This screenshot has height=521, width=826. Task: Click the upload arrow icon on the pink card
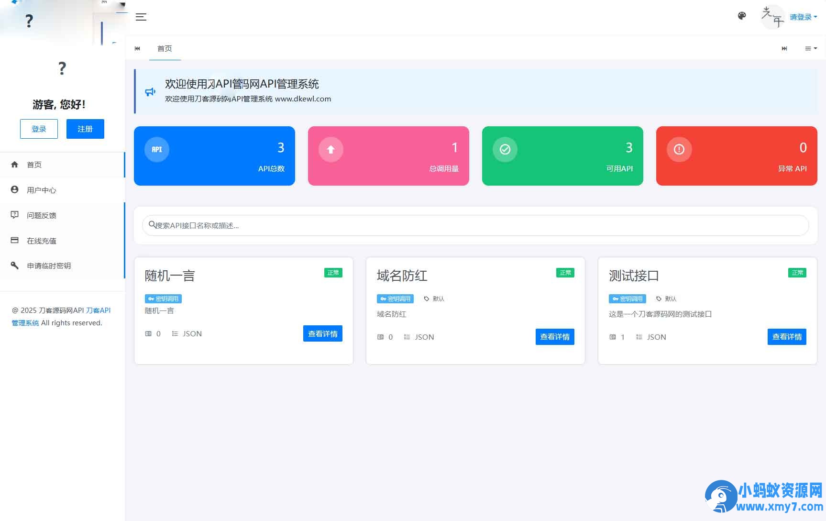click(x=330, y=149)
